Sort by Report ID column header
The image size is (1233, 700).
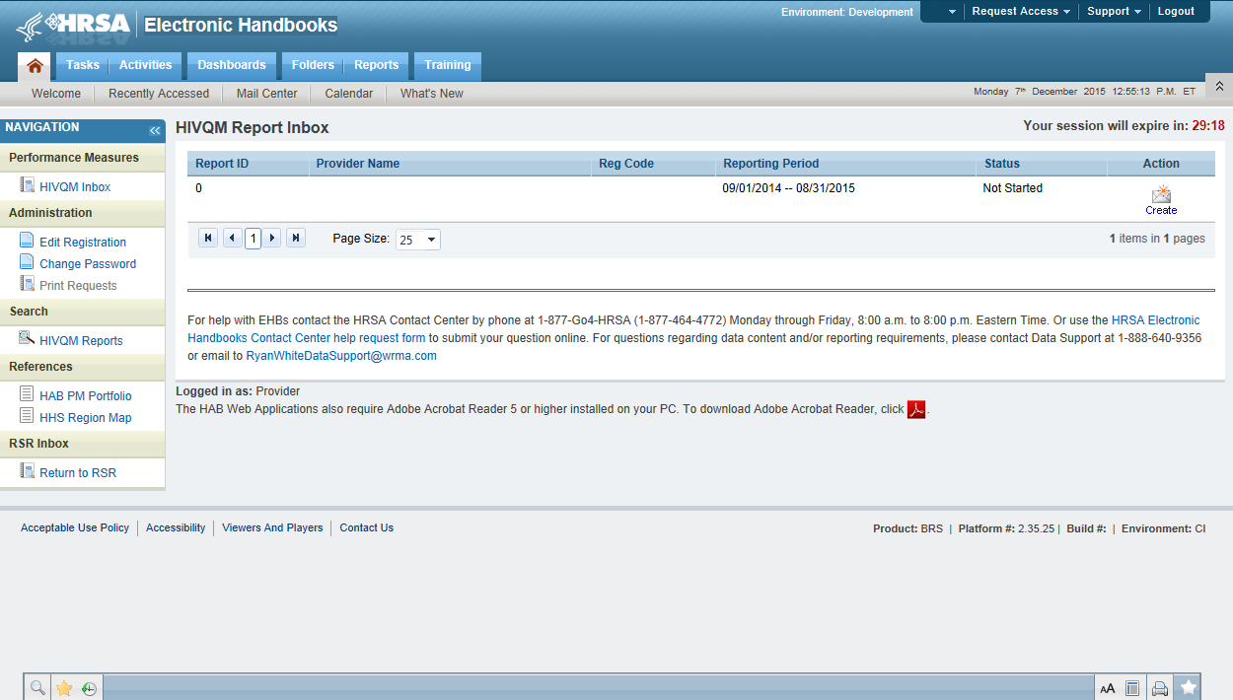pyautogui.click(x=222, y=164)
